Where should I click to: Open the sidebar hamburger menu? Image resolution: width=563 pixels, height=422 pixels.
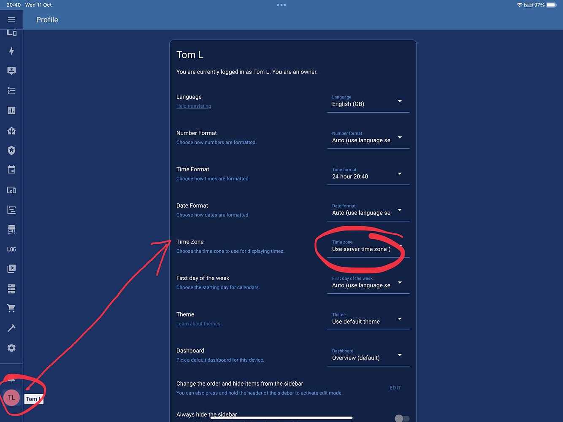[11, 19]
